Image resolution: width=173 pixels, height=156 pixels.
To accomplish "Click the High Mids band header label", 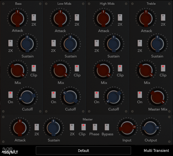I will pos(107,4).
